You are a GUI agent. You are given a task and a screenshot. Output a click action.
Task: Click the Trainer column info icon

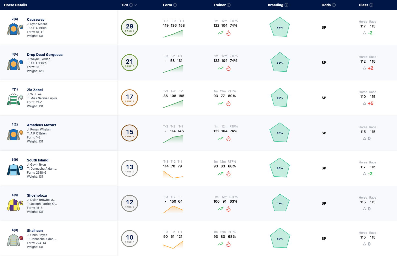[229, 5]
